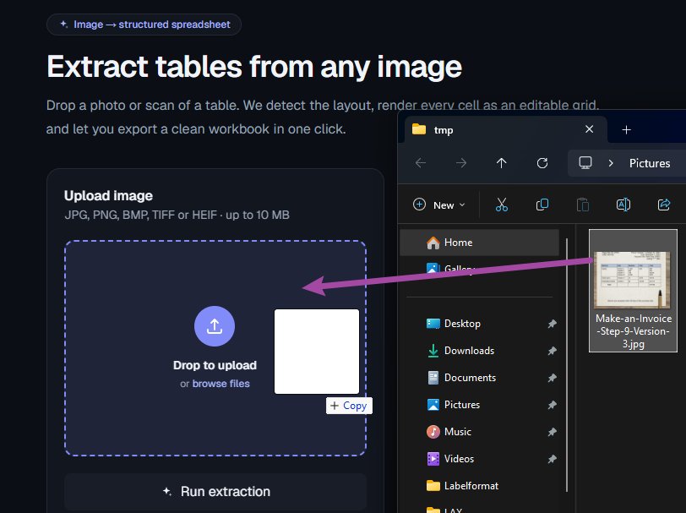Click inside the dashed drop-to-upload zone
The width and height of the screenshot is (686, 513).
pos(215,348)
